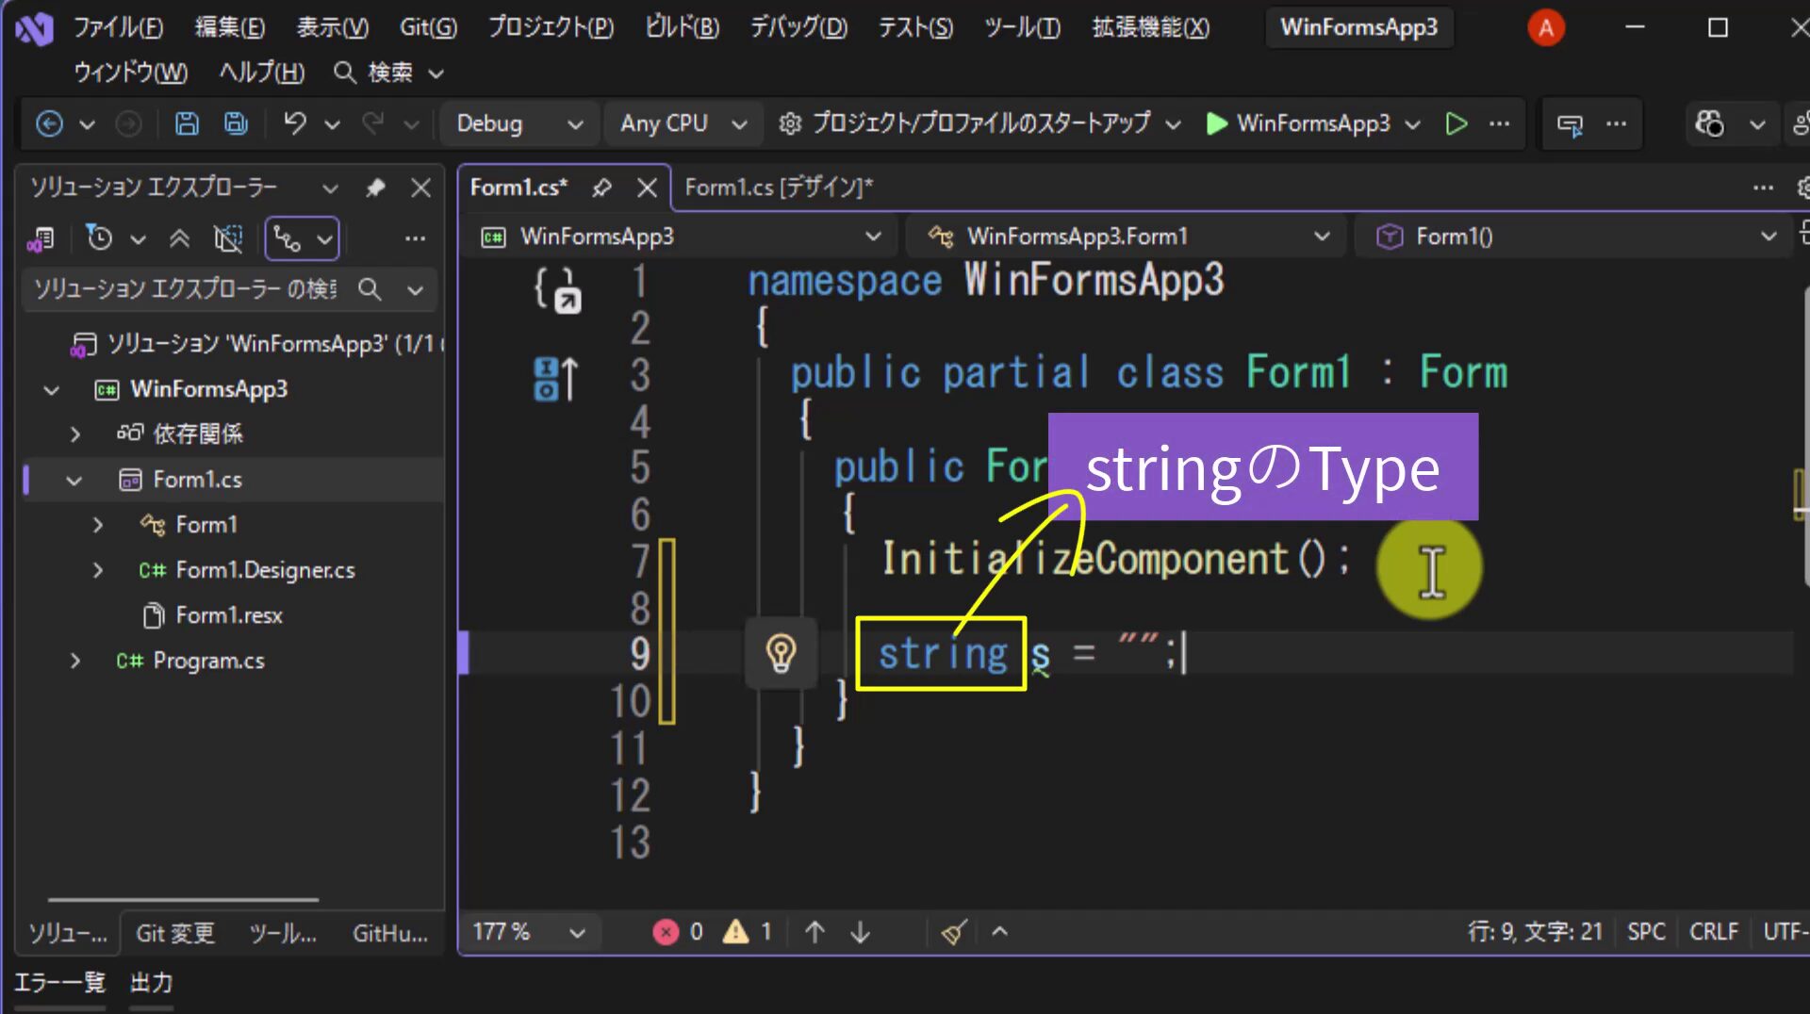Image resolution: width=1810 pixels, height=1014 pixels.
Task: Open the GitHub Copilot icon
Action: 1709,123
